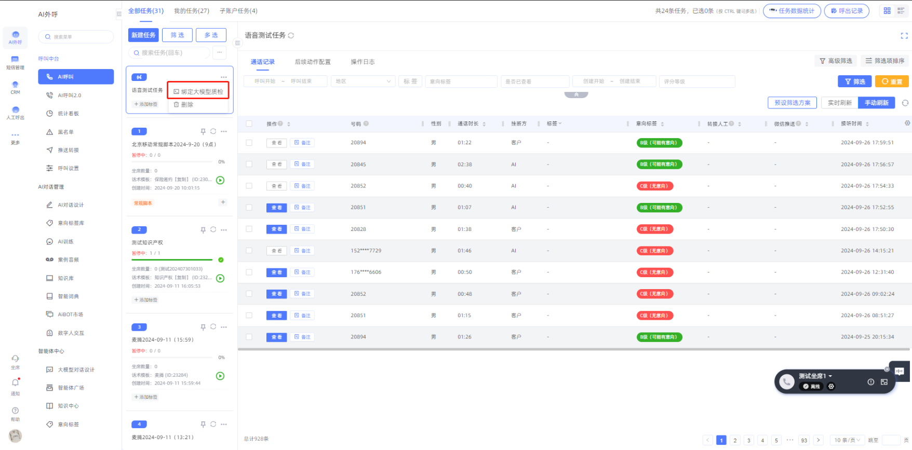Start the 测试知识产权 task play button
912x450 pixels.
pos(220,278)
